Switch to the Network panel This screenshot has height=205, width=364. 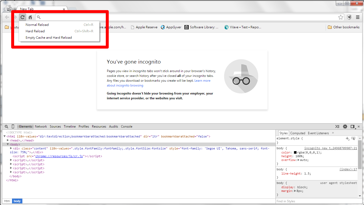click(41, 127)
